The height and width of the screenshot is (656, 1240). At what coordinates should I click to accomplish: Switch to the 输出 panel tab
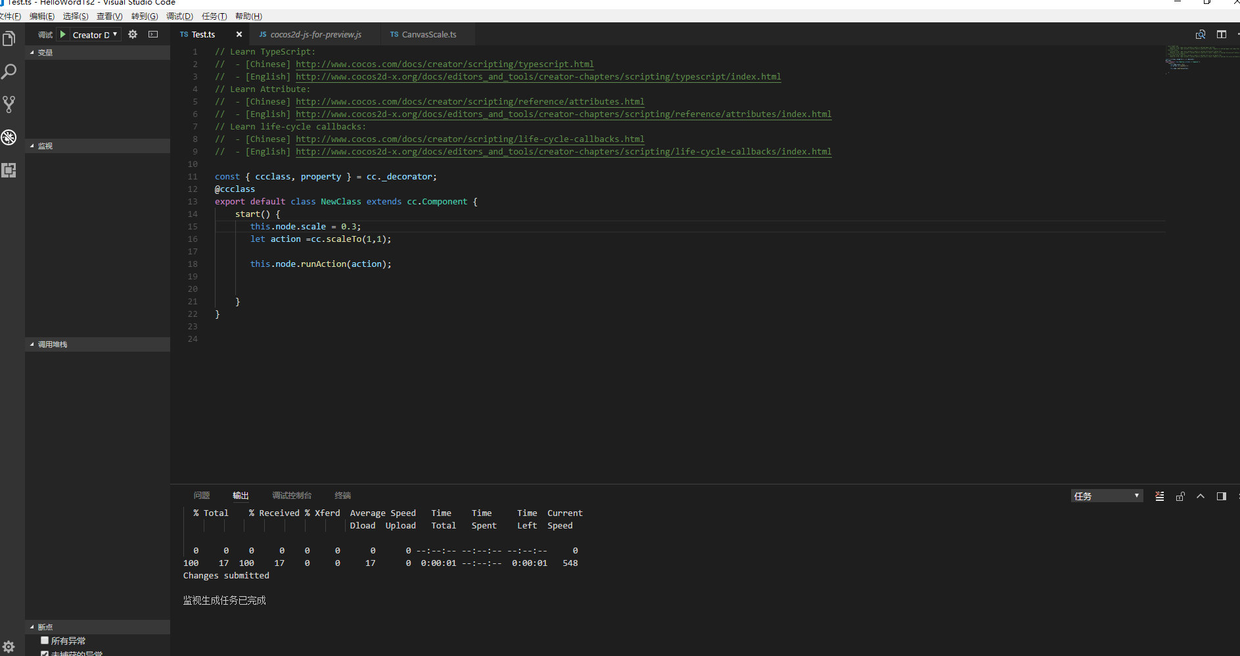pyautogui.click(x=241, y=496)
